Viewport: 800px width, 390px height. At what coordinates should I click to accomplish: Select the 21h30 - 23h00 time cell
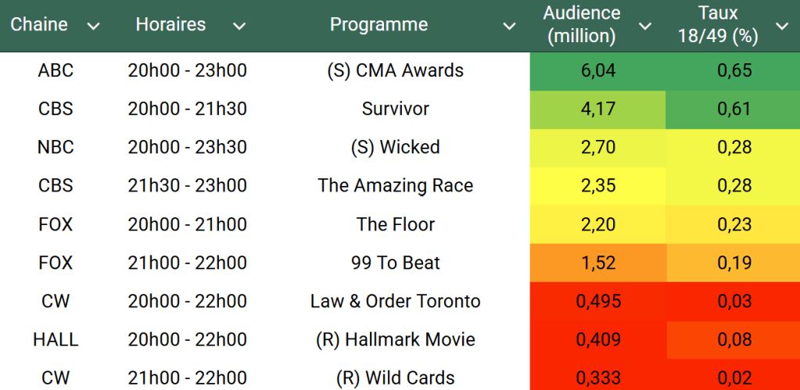187,185
